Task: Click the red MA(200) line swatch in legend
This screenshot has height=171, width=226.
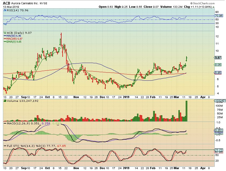Action: [x=5, y=39]
